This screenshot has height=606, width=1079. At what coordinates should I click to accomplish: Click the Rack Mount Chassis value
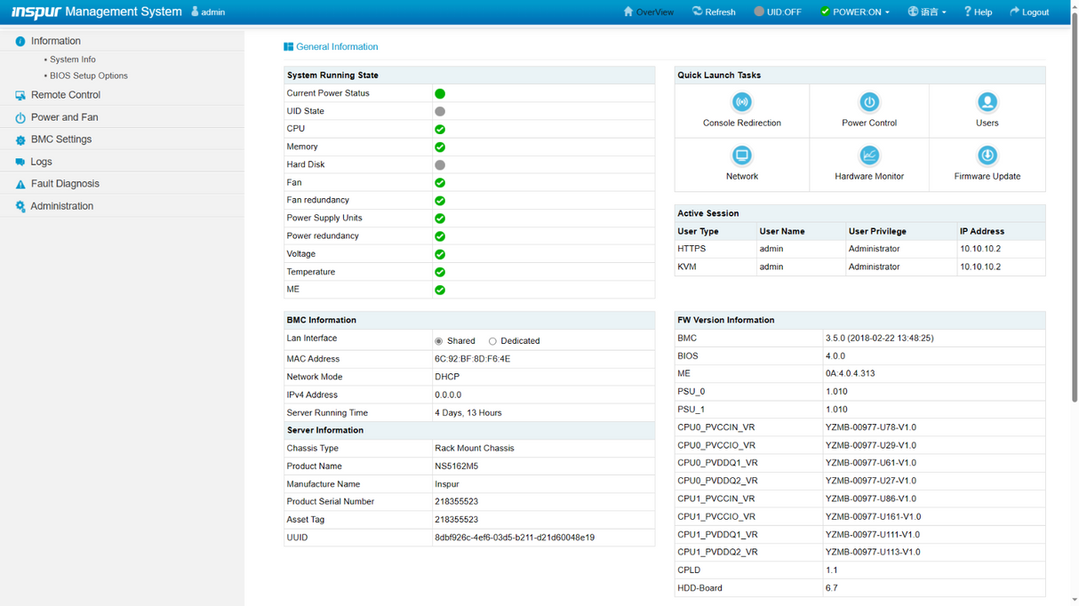tap(475, 449)
